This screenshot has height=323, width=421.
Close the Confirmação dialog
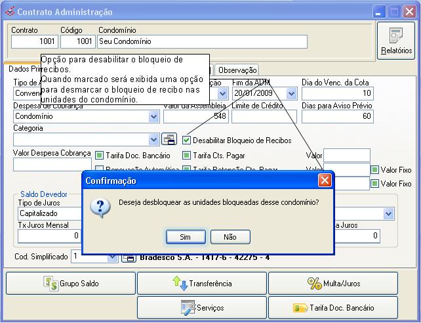click(x=325, y=181)
